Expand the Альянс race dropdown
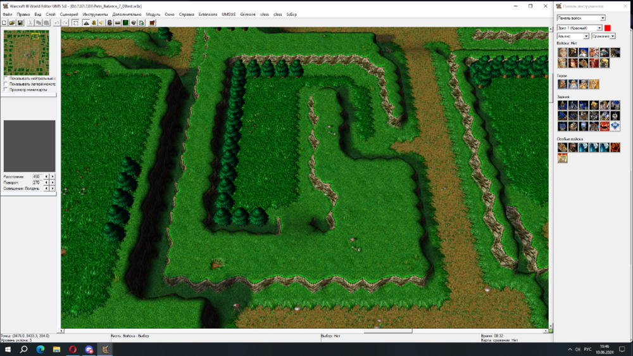The image size is (633, 356). (x=586, y=36)
